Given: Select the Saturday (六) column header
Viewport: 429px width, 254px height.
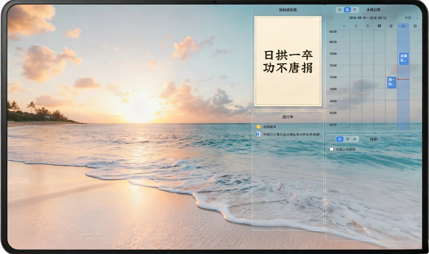Looking at the screenshot, I should [x=403, y=26].
